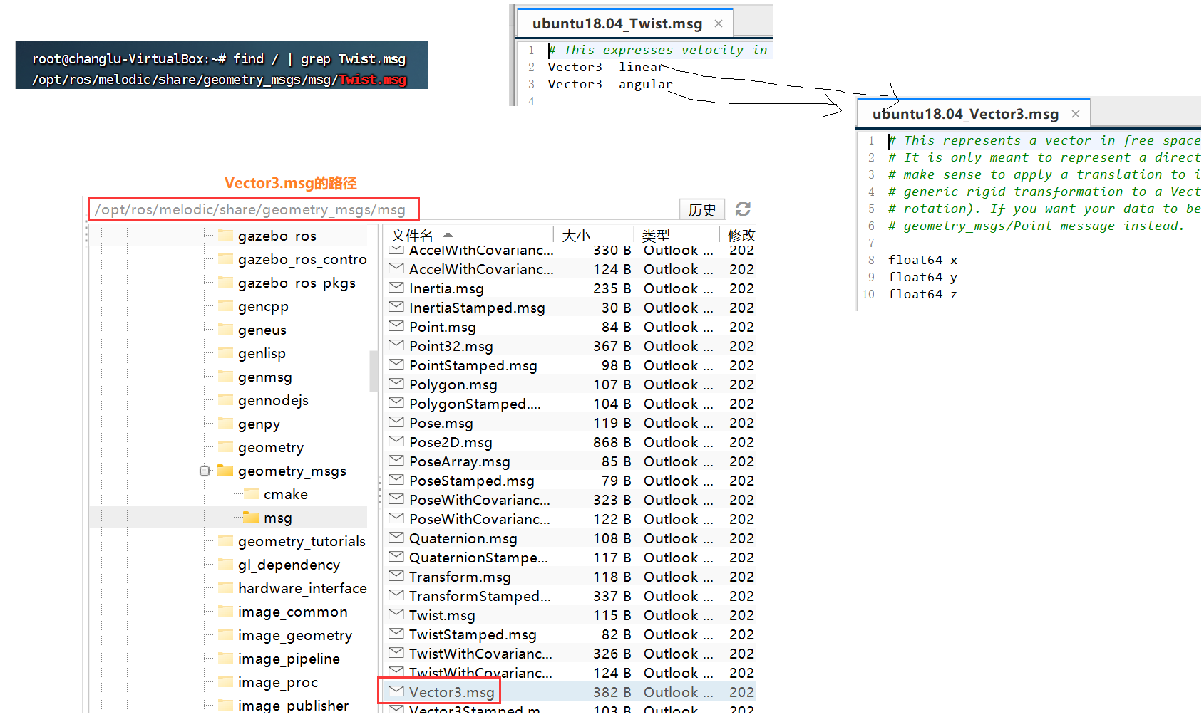
Task: Select the genmsg folder icon
Action: click(225, 377)
